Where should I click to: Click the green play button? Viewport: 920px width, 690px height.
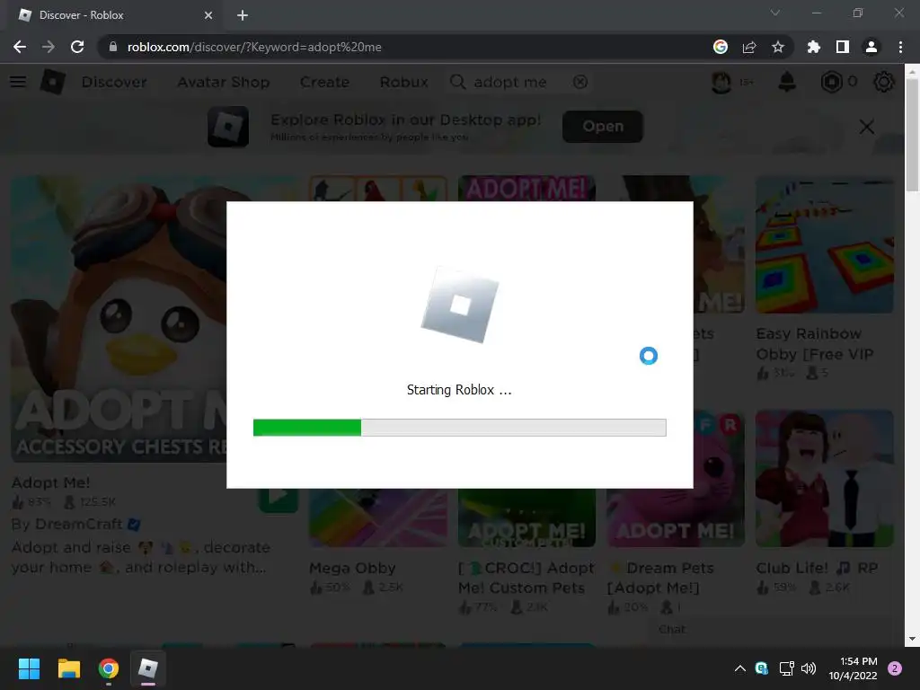tap(279, 498)
